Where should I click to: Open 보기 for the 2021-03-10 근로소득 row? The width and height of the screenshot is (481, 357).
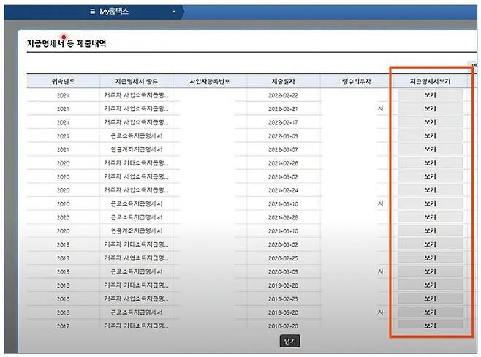coord(430,203)
